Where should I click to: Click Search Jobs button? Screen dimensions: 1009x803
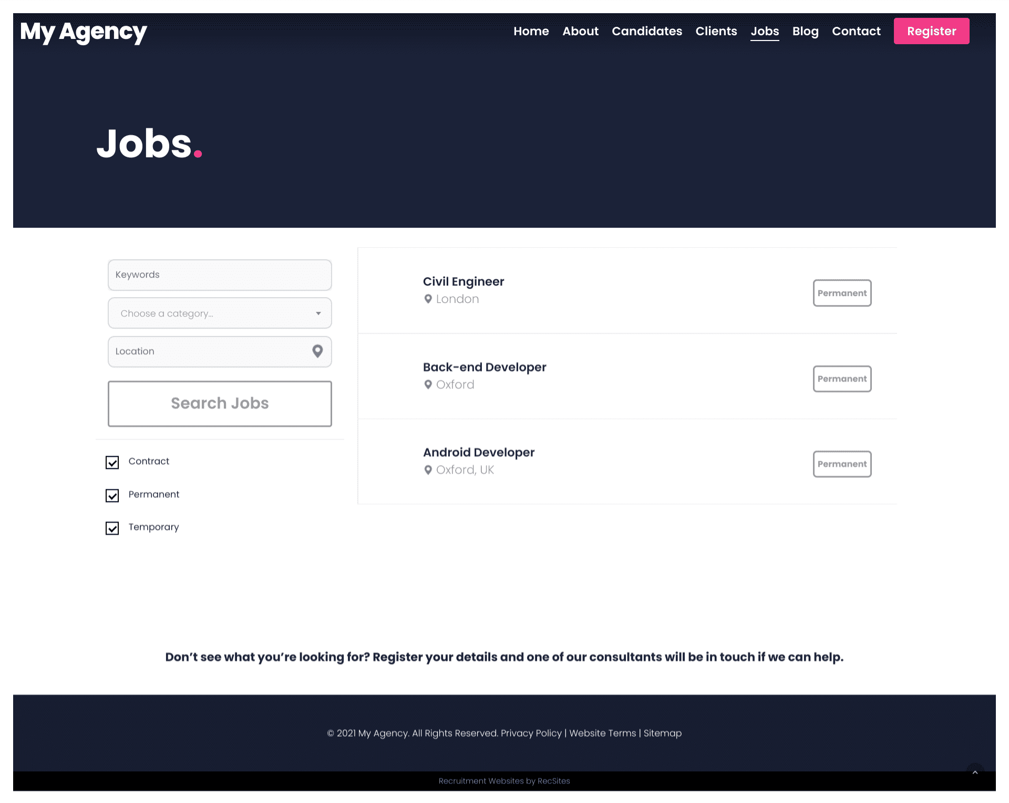220,403
